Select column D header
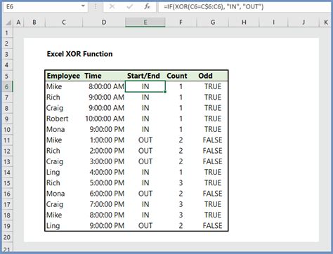333x254 pixels. (x=104, y=22)
